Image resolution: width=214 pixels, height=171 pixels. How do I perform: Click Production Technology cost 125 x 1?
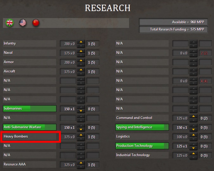180,146
